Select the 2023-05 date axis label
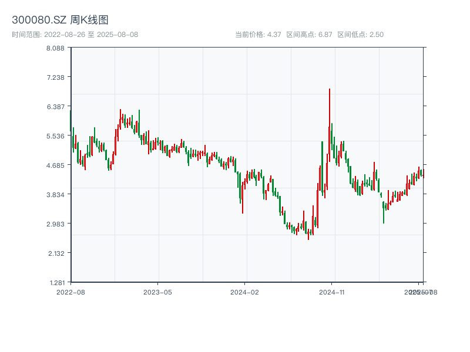This screenshot has width=470, height=352. pos(157,292)
